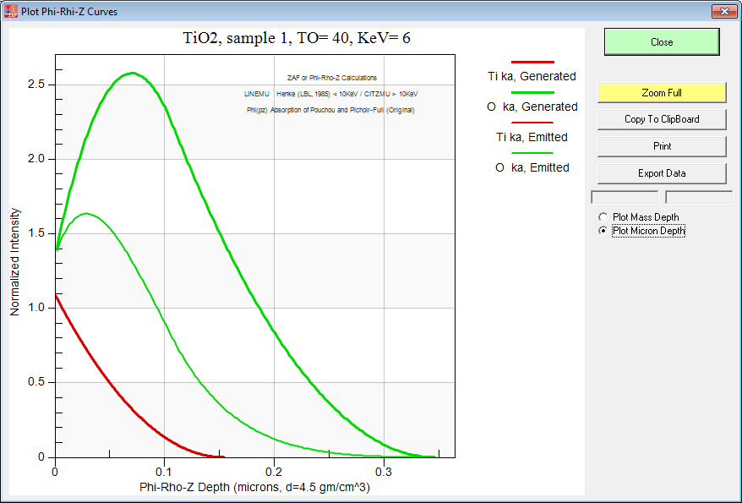Click the thick red Ti ka Generated legend line
The height and width of the screenshot is (503, 742).
(x=532, y=63)
